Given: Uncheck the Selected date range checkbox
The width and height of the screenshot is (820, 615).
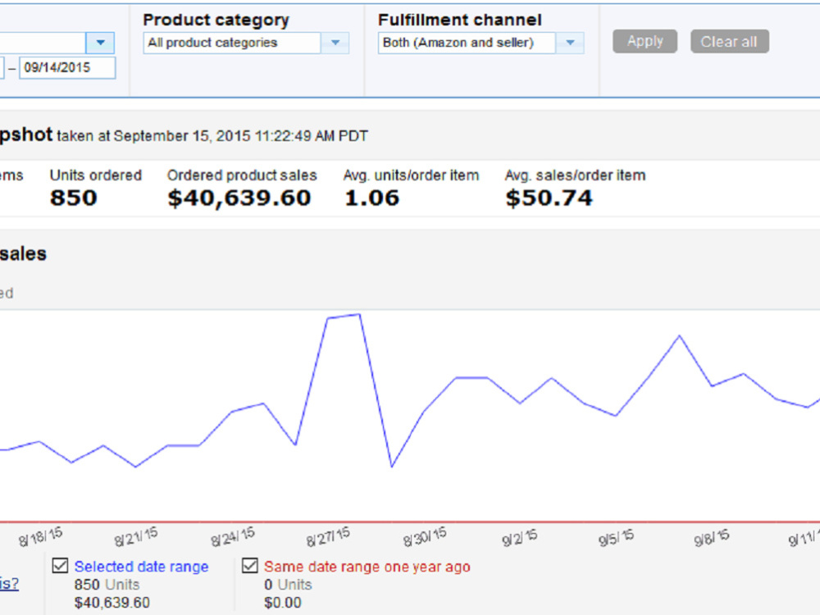Looking at the screenshot, I should point(60,566).
